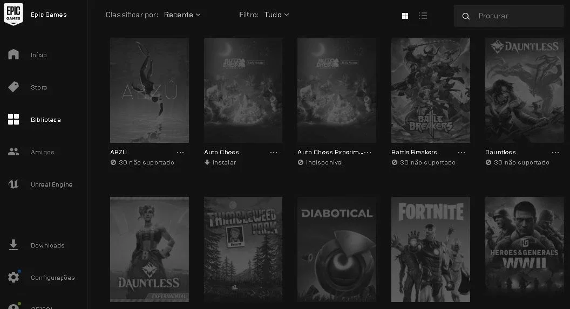Click the ABZU game title

coord(119,152)
